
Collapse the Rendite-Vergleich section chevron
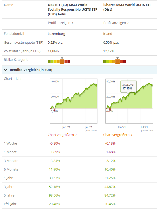click(5, 70)
